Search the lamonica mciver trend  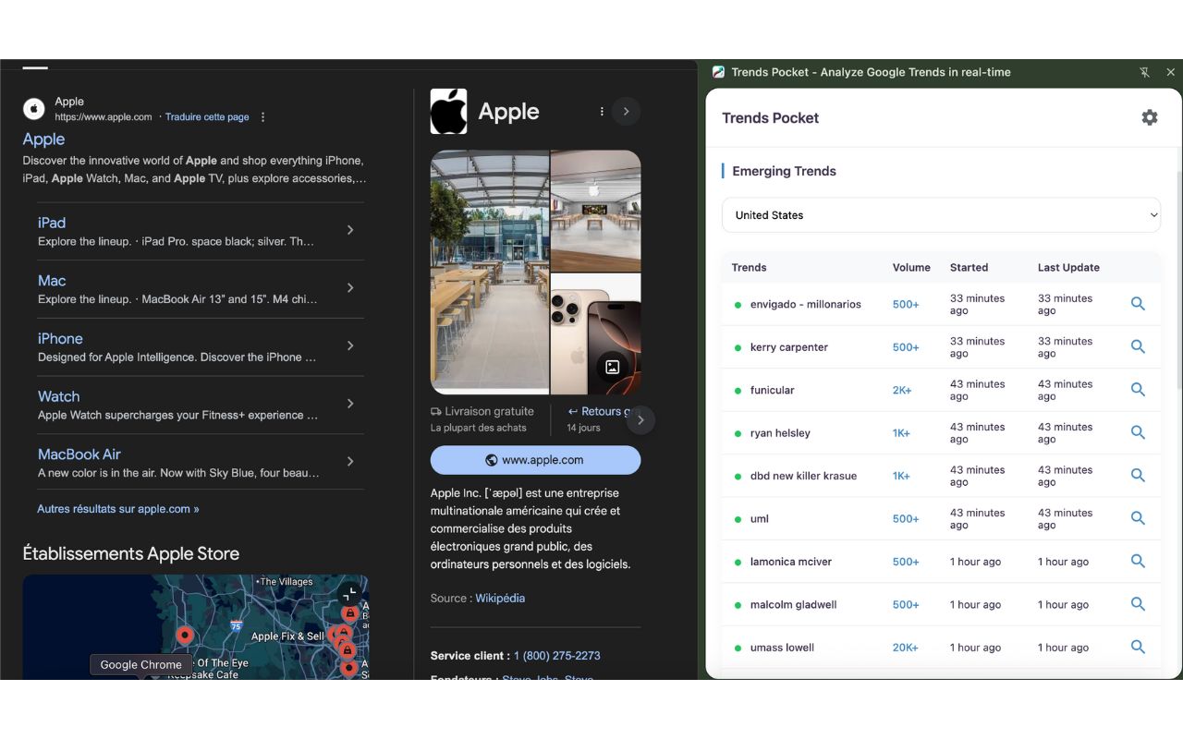(1138, 562)
